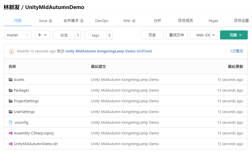
Task: Open the UserSettings folder
Action: tap(24, 112)
